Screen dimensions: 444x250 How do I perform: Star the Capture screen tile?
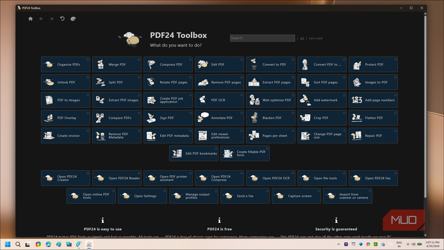pyautogui.click(x=318, y=191)
